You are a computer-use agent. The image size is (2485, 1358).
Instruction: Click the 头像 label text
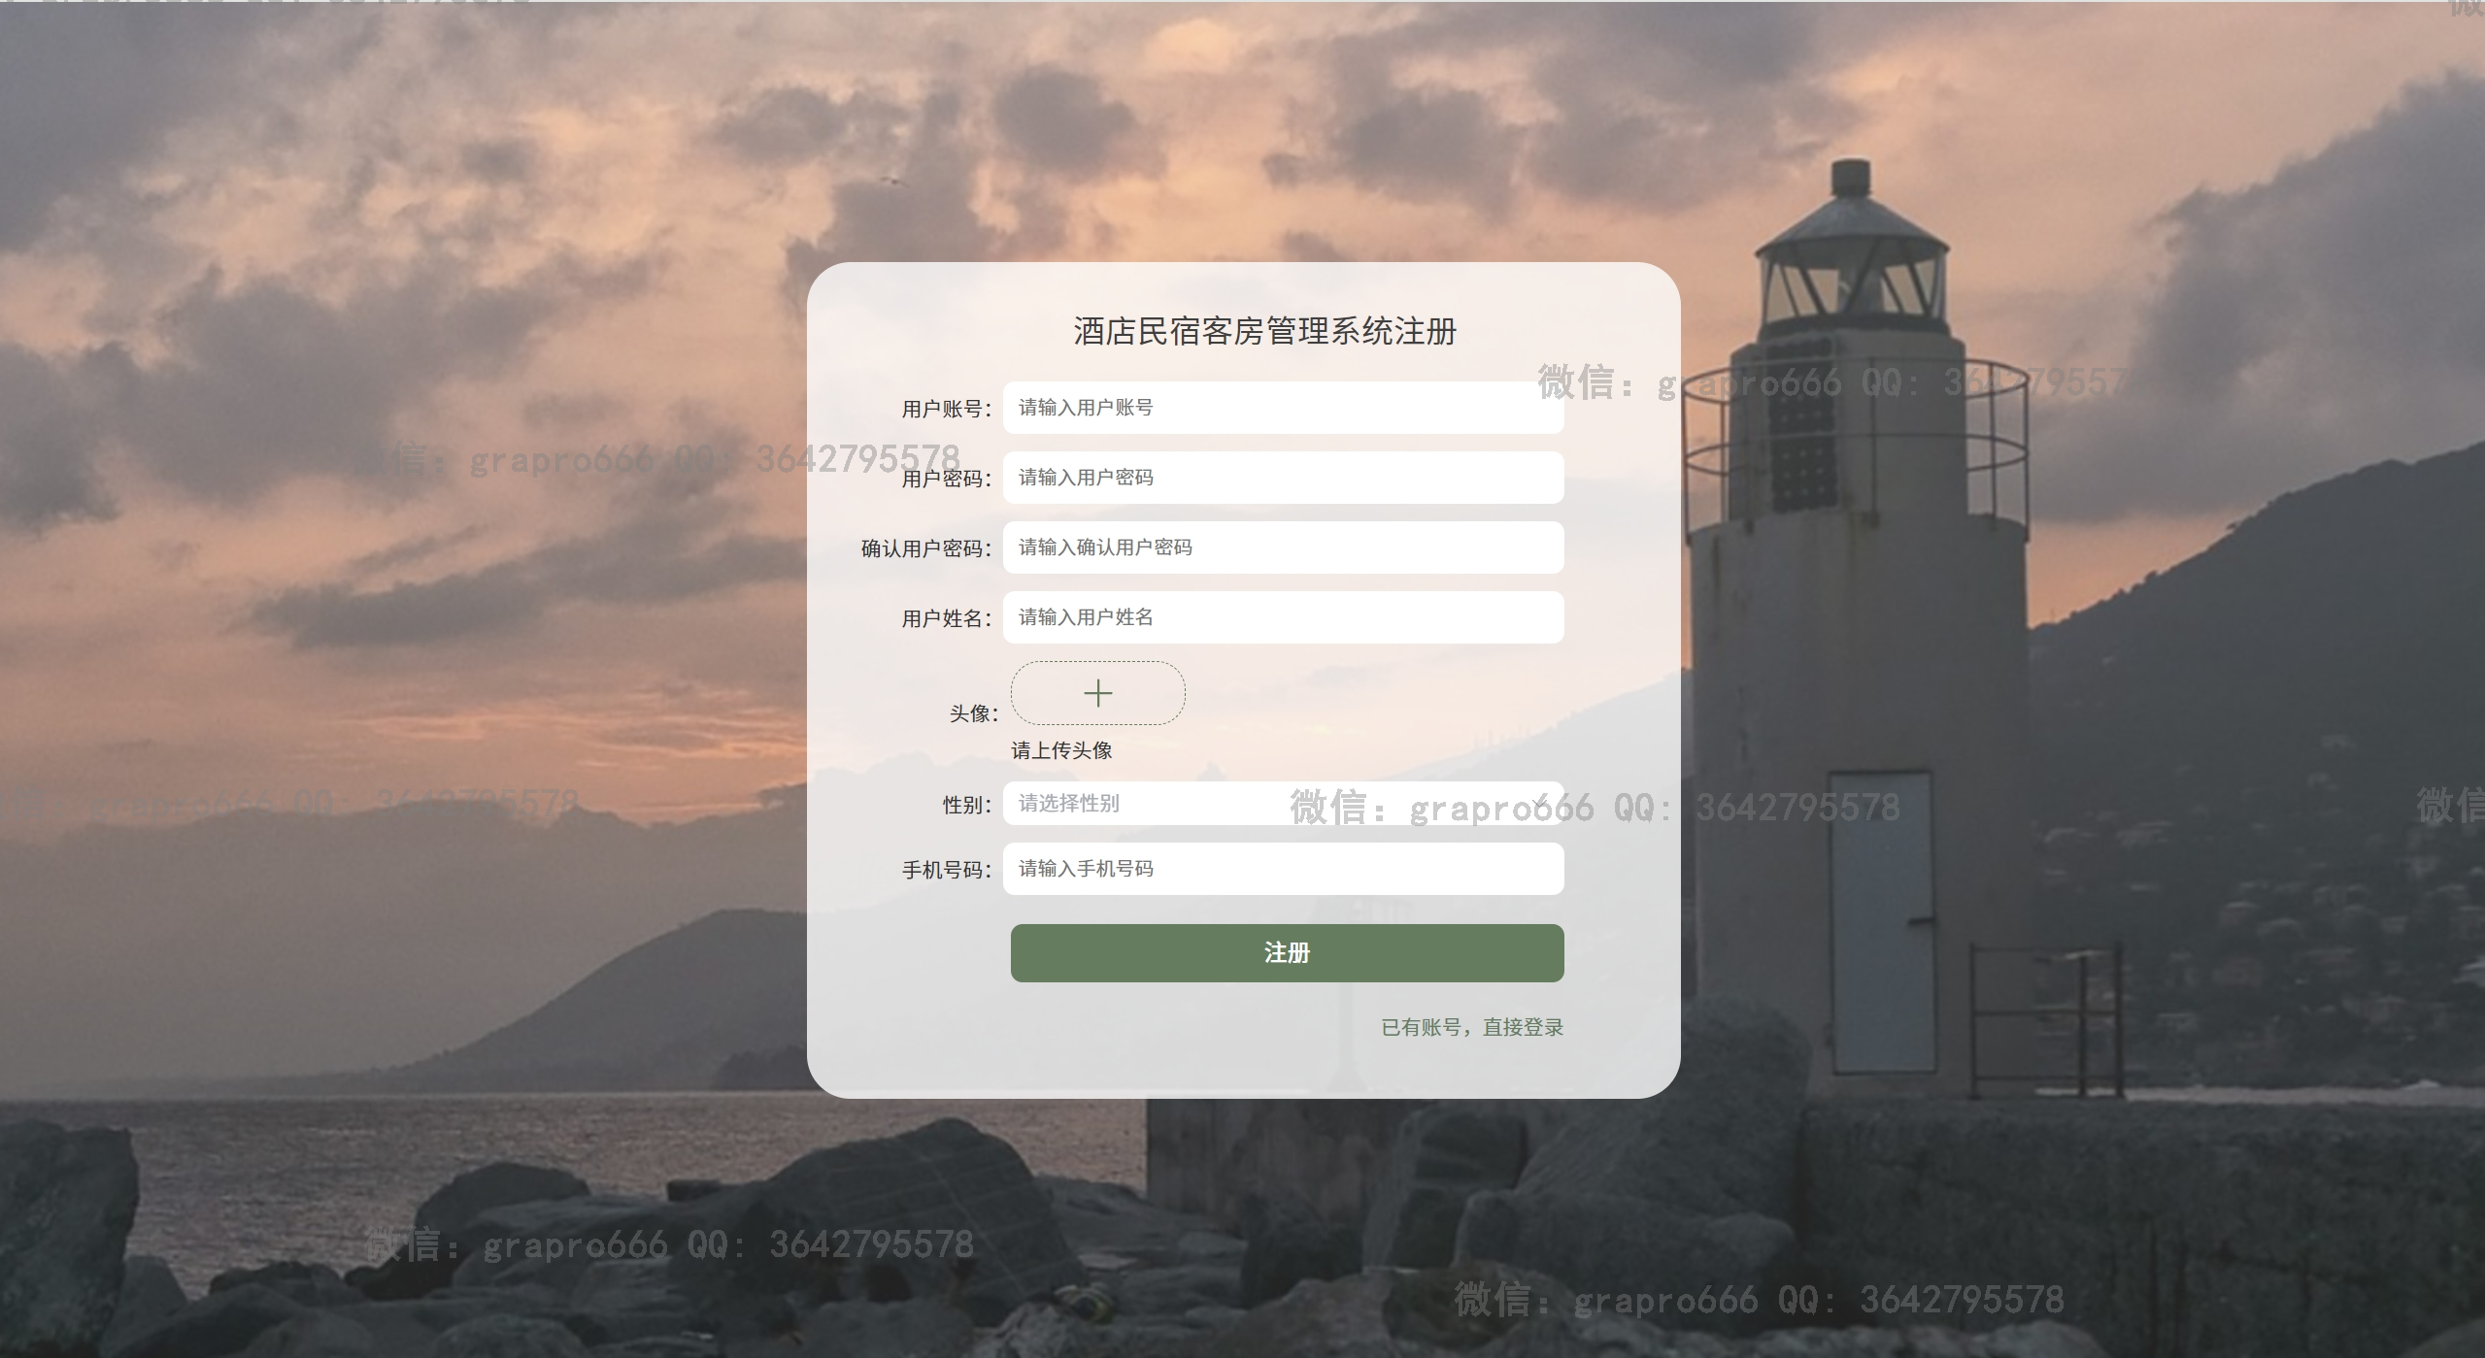973,713
